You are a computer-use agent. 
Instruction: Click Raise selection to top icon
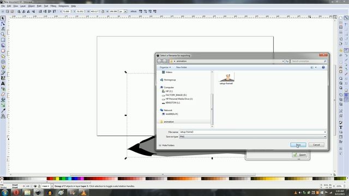pos(55,11)
